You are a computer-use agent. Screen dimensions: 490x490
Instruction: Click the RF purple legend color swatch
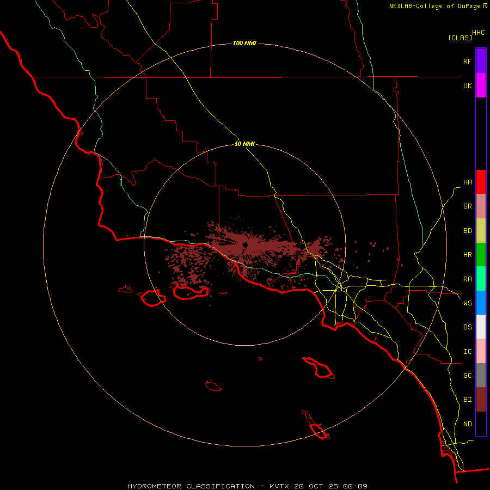[x=481, y=61]
